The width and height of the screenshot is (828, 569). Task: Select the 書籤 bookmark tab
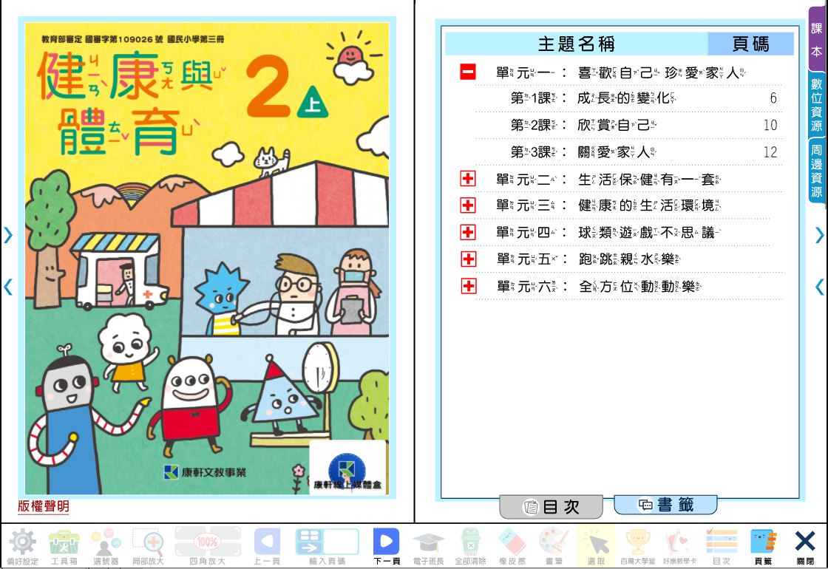(x=665, y=505)
